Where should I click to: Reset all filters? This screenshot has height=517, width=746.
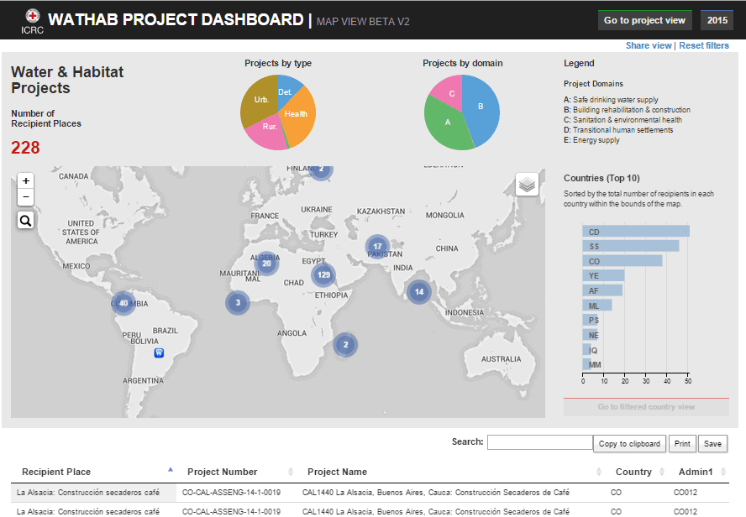(704, 45)
